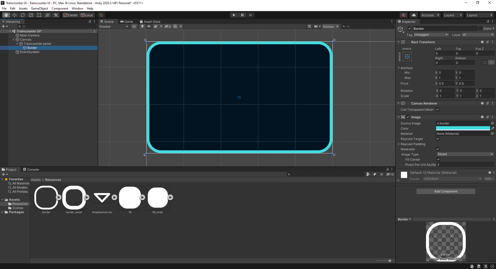Image resolution: width=496 pixels, height=269 pixels.
Task: Open Layout dropdown
Action: coord(480,15)
